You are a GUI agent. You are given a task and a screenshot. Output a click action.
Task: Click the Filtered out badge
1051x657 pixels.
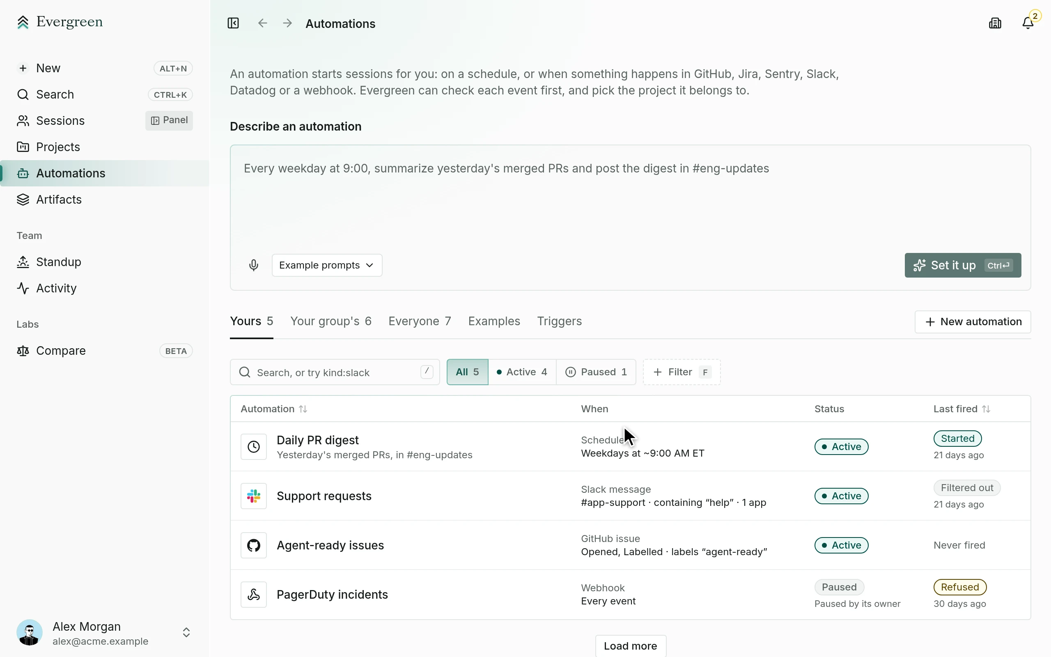(967, 487)
